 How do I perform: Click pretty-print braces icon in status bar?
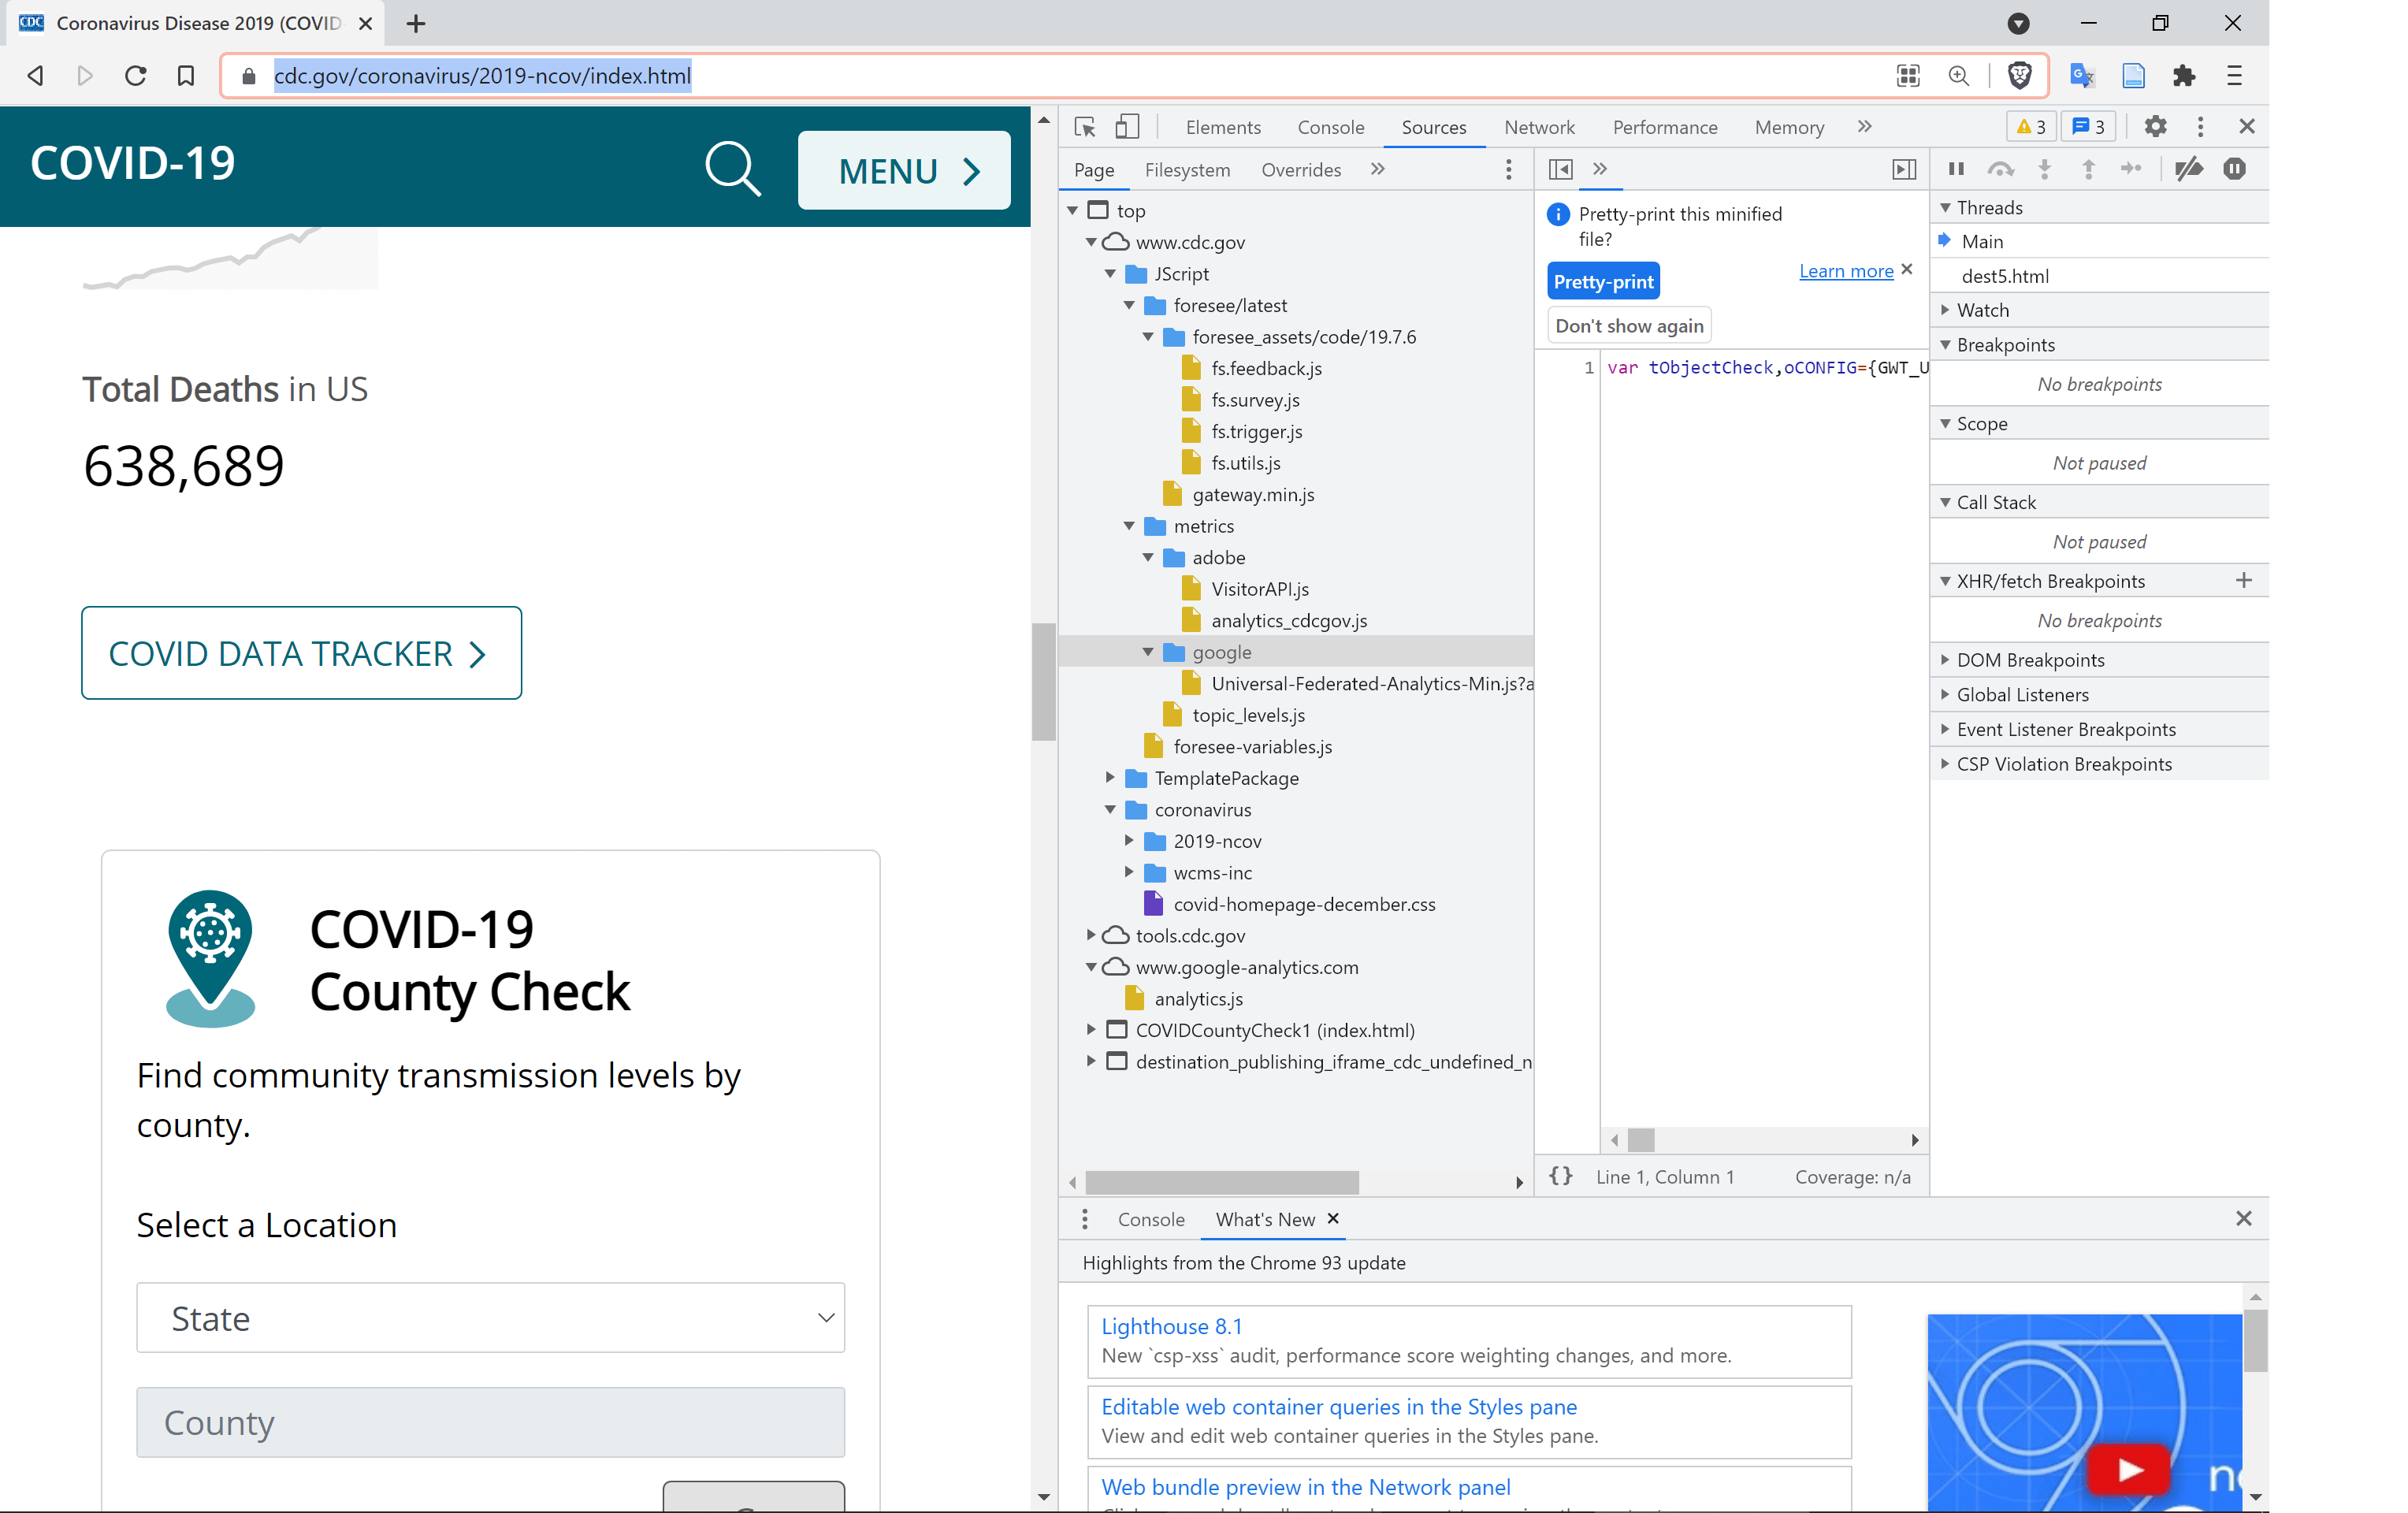click(1560, 1176)
